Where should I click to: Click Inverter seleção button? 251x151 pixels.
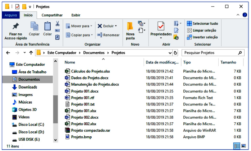click(x=202, y=37)
